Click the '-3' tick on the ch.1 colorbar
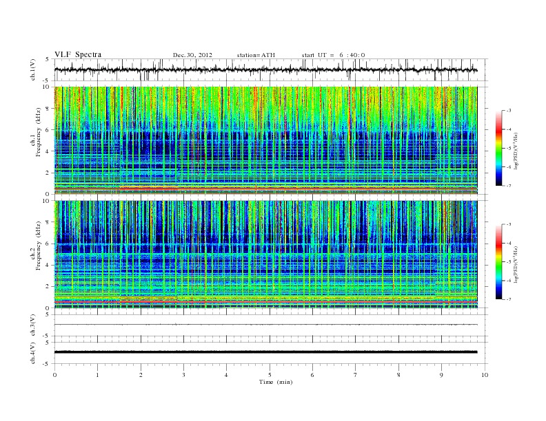 click(x=509, y=111)
